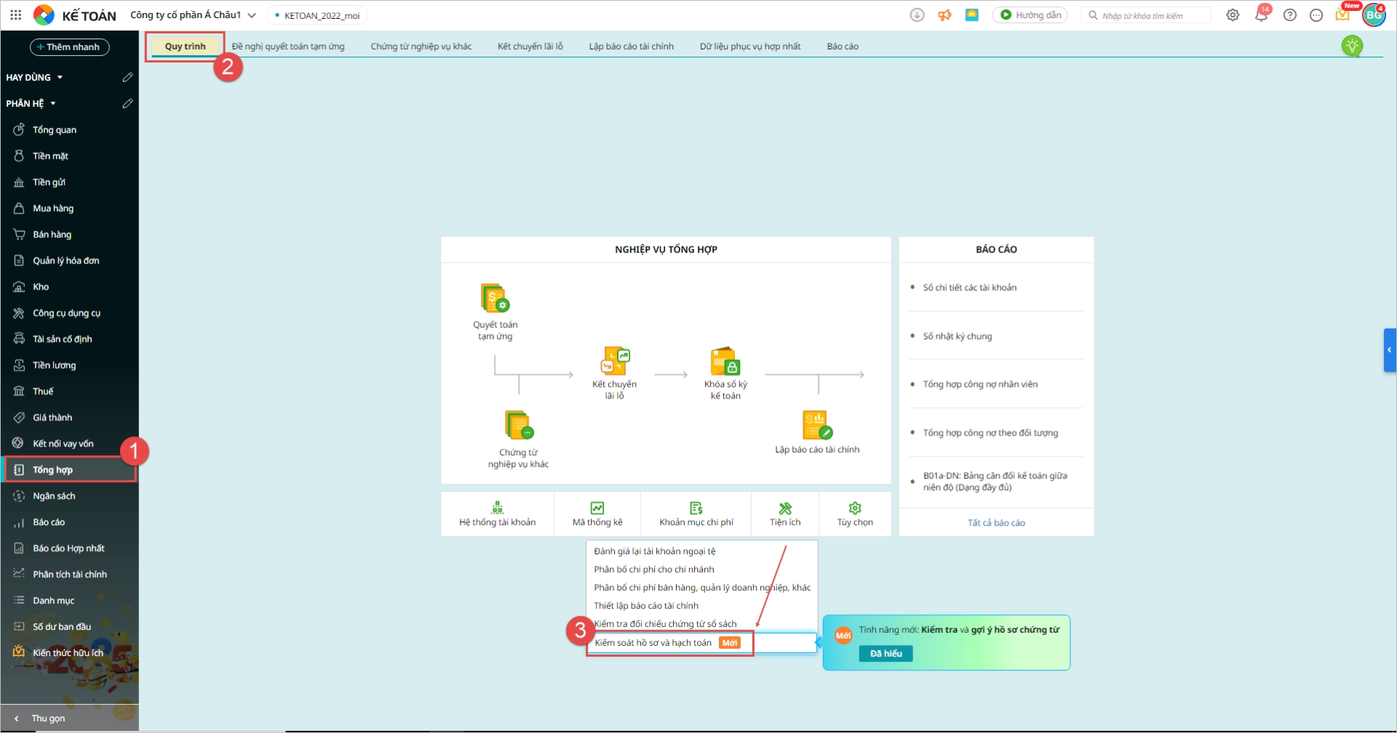Open Khoản mục chi phí shortcut

pyautogui.click(x=696, y=514)
